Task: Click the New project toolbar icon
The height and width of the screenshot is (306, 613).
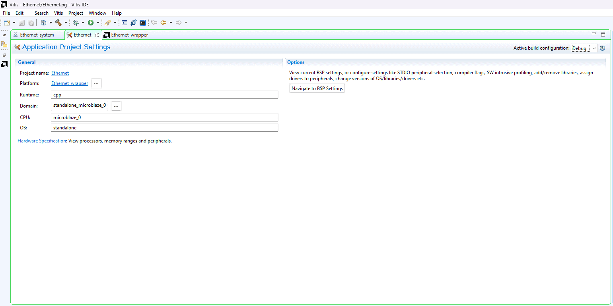Action: [7, 23]
